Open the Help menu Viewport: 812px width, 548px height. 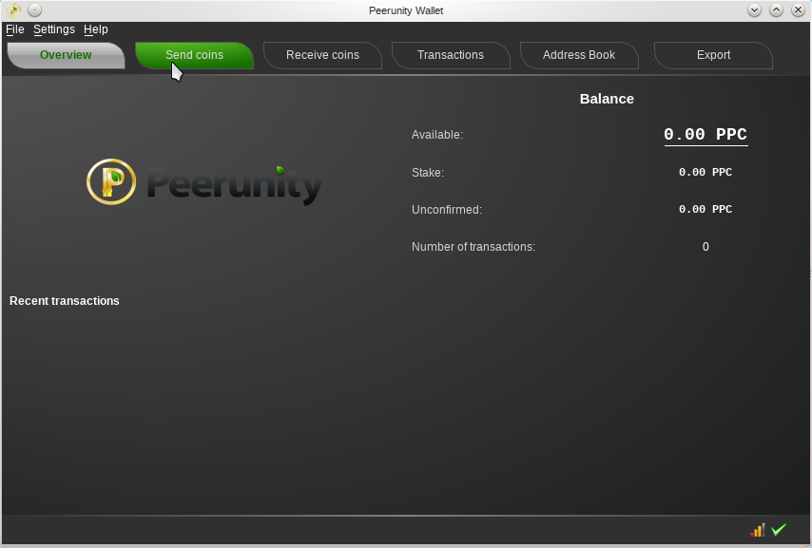pyautogui.click(x=96, y=29)
